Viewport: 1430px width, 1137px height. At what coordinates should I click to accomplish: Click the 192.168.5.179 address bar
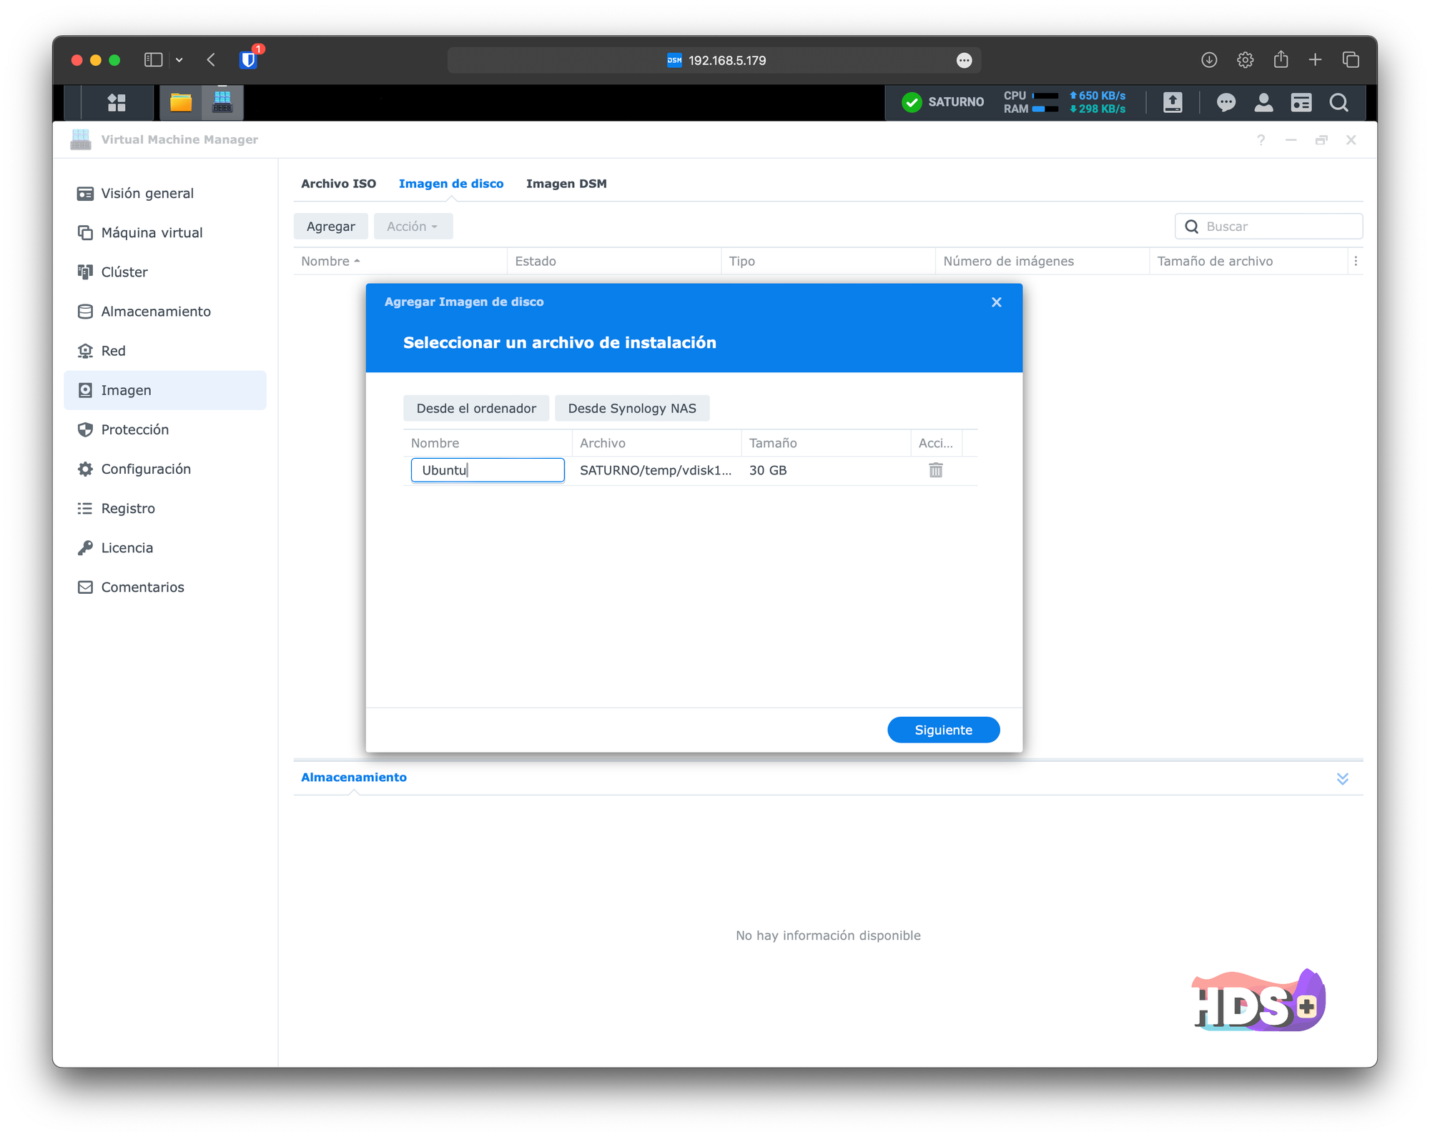coord(714,60)
